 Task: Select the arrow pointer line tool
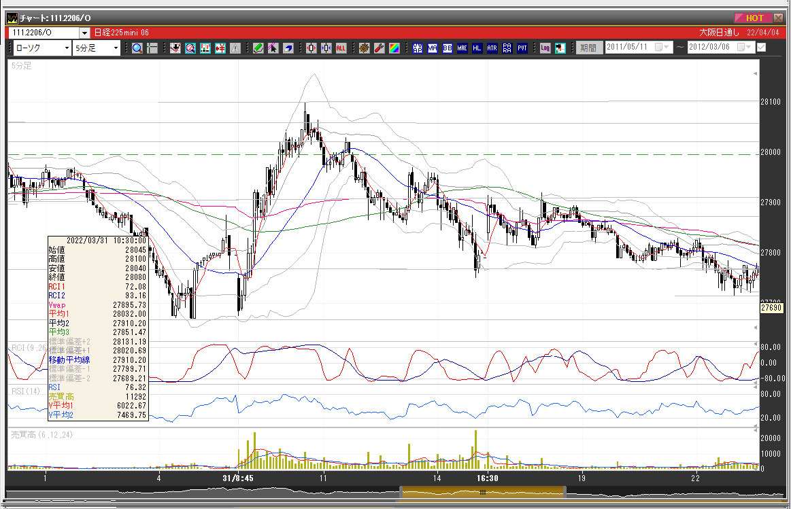coord(273,48)
